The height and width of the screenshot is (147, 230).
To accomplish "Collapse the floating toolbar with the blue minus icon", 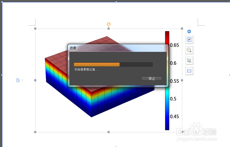I will pyautogui.click(x=189, y=31).
